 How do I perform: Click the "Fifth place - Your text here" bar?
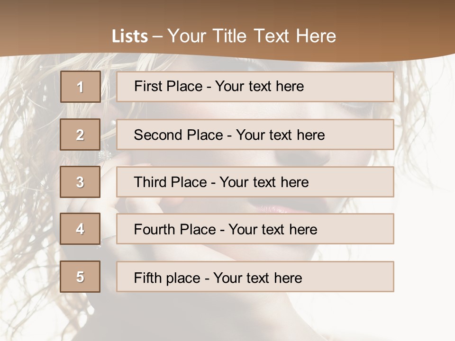255,277
